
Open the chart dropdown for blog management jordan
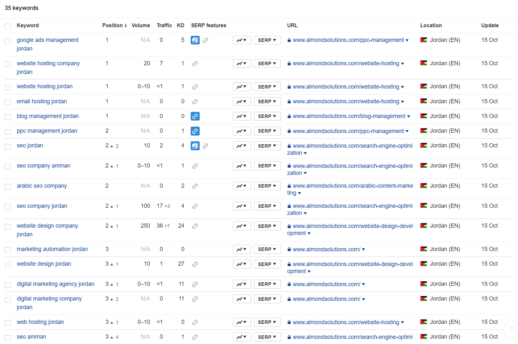[x=242, y=116]
